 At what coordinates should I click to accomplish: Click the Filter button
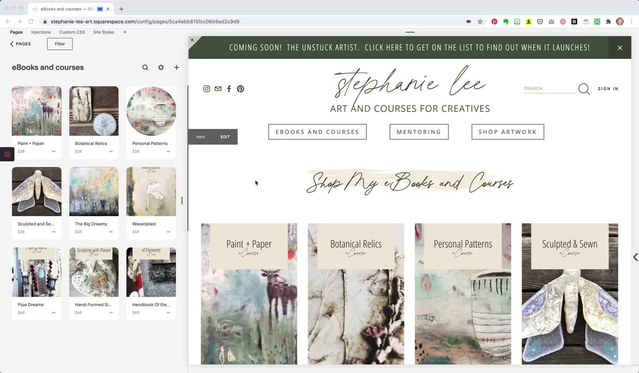coord(60,44)
